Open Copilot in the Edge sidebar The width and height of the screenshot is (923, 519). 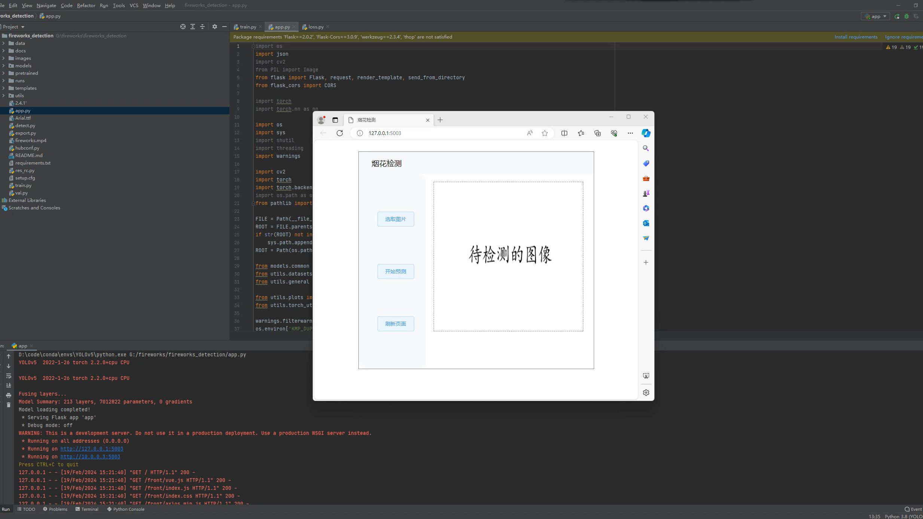pos(646,133)
